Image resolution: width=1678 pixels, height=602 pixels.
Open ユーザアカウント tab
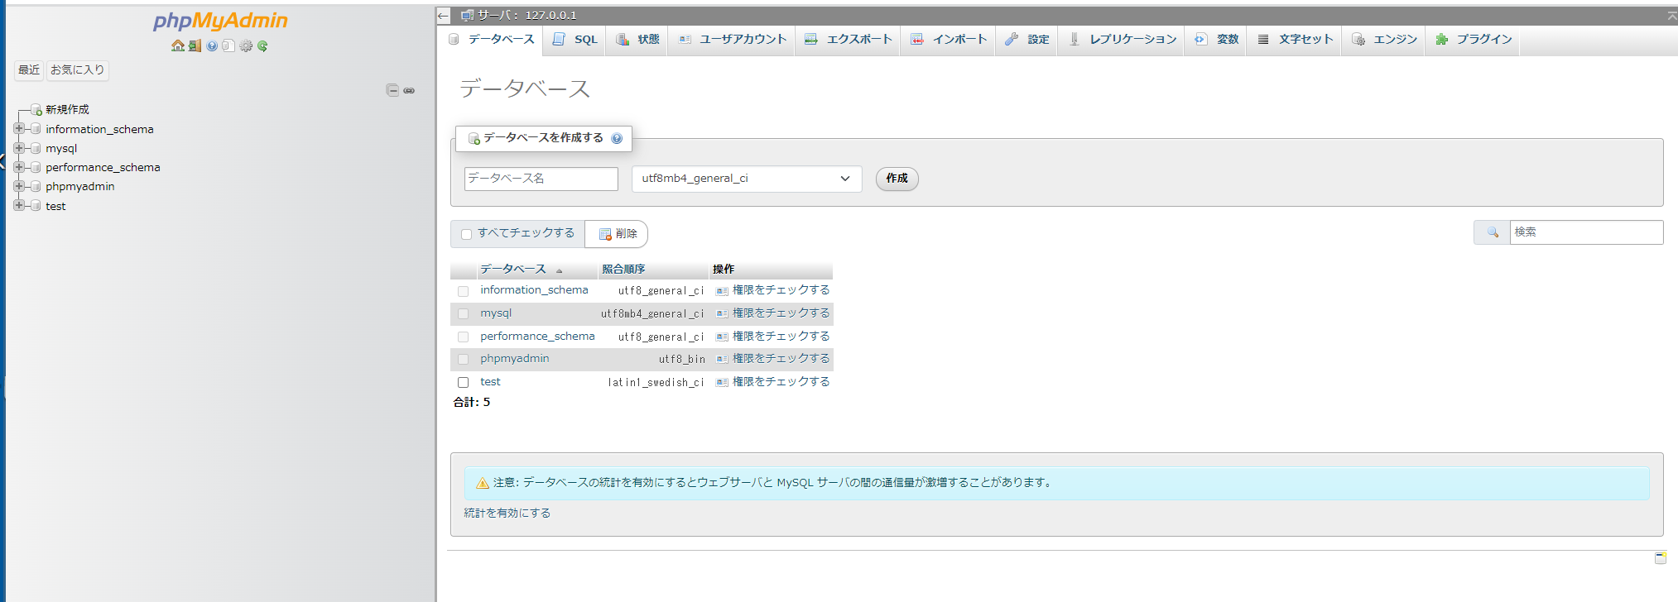pos(732,40)
